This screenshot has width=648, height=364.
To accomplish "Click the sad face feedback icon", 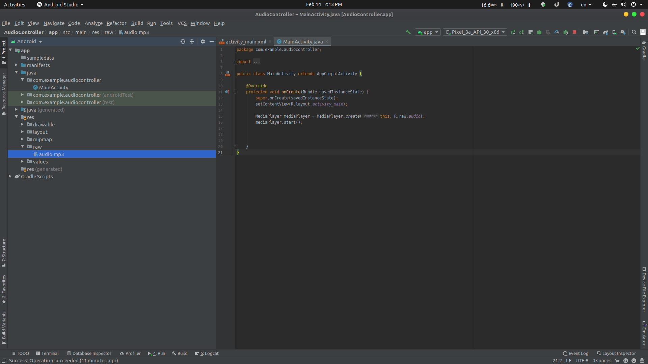I will pos(634,361).
